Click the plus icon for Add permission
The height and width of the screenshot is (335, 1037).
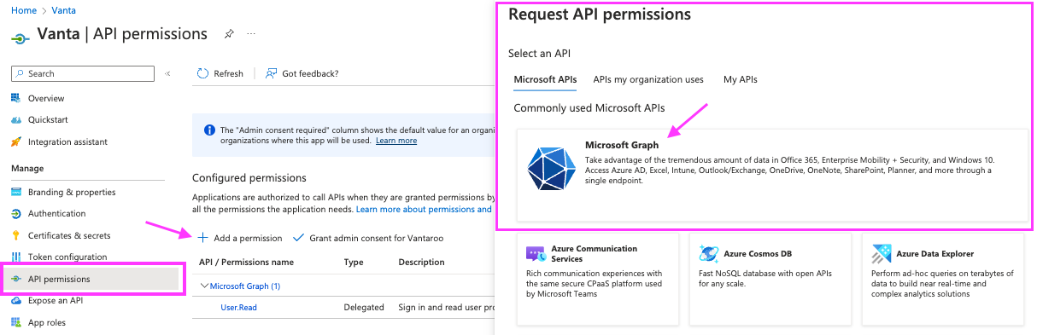point(202,238)
